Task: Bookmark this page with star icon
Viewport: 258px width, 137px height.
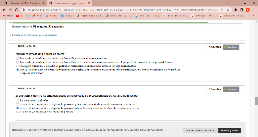Action: 228,10
